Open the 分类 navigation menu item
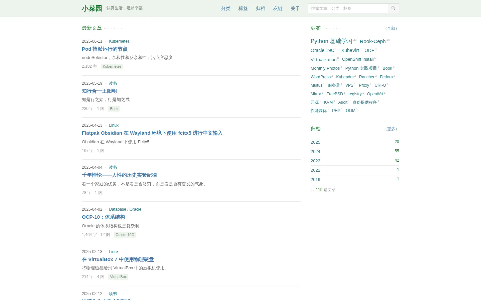 pyautogui.click(x=226, y=8)
